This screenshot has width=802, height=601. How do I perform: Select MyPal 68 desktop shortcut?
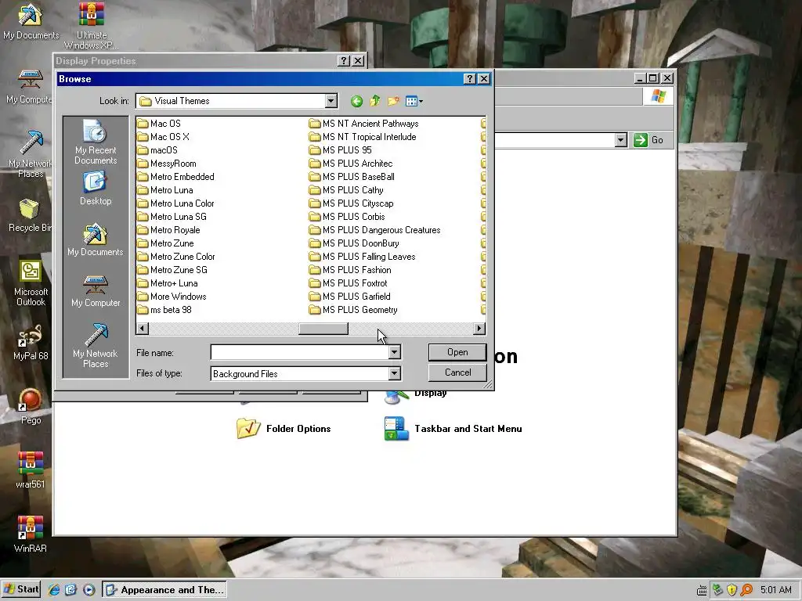(31, 343)
